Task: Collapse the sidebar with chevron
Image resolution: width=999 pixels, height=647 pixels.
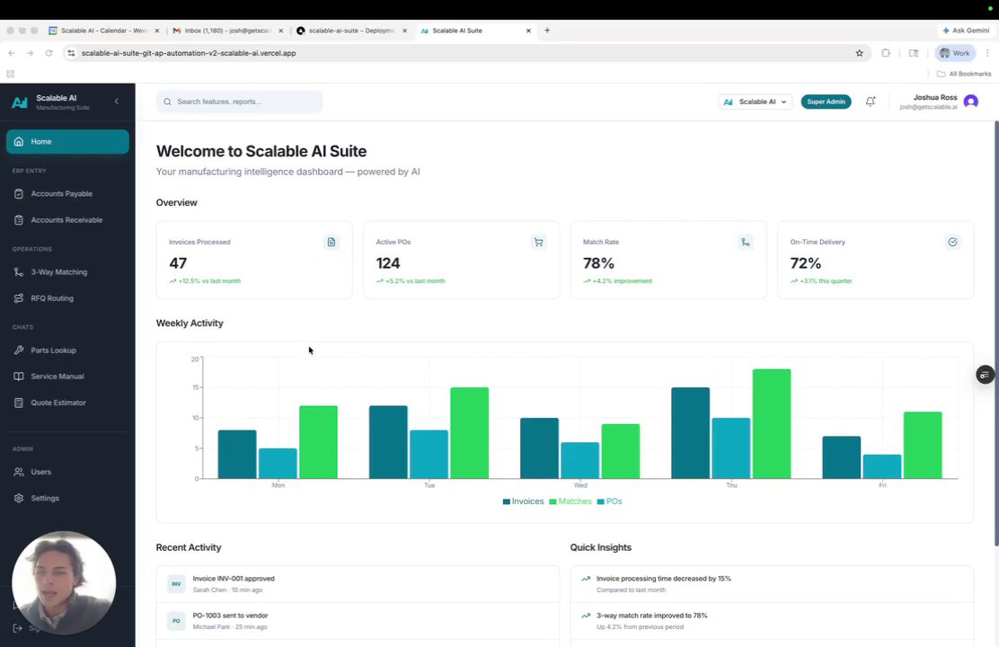Action: point(117,102)
